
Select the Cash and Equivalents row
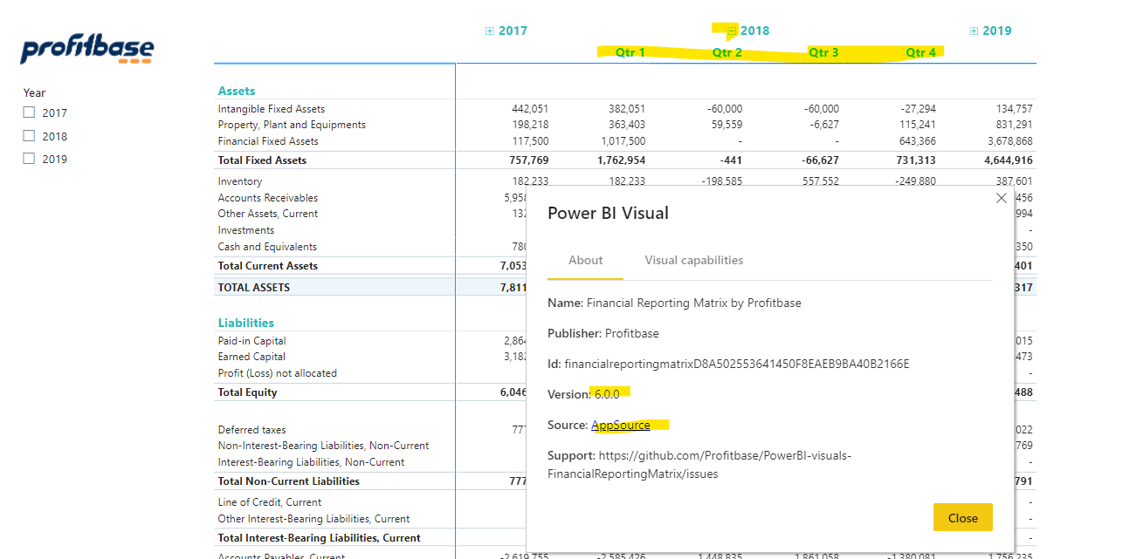pos(267,247)
